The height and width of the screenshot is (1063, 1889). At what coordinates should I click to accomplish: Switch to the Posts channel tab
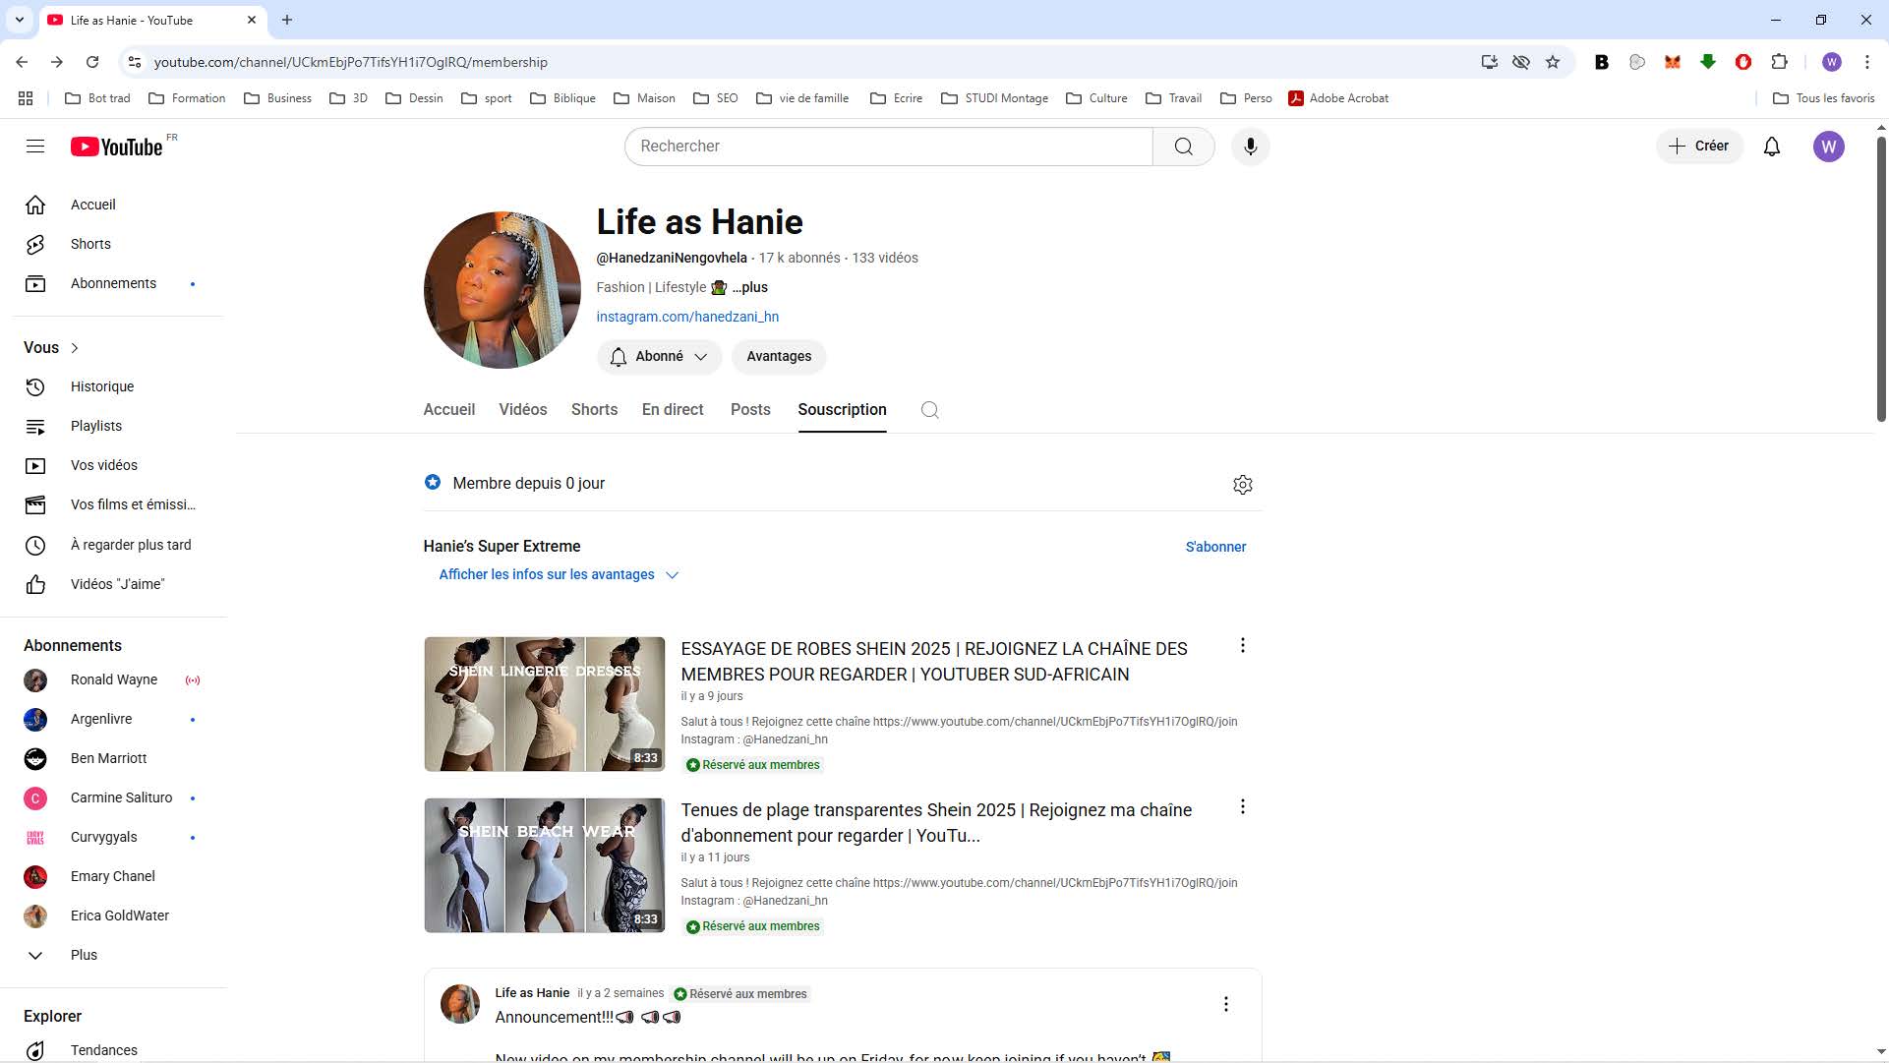click(x=750, y=410)
